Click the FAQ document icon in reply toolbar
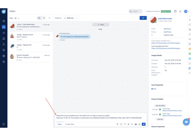The image size is (192, 136). [x=128, y=124]
